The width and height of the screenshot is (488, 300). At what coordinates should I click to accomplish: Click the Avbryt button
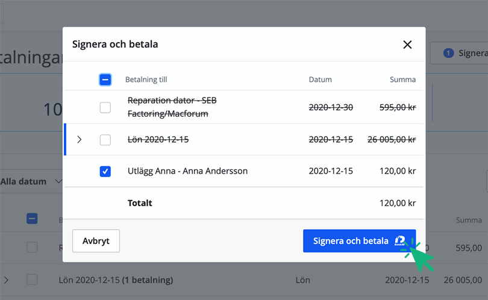tap(96, 241)
